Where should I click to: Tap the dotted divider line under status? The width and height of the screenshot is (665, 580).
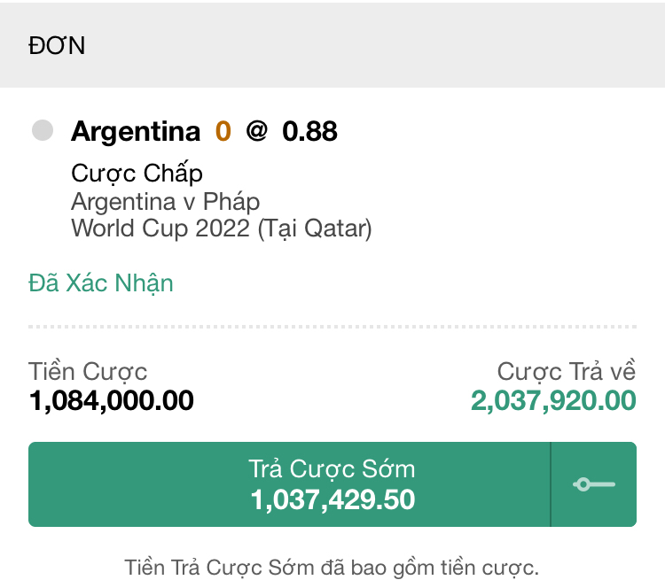(332, 327)
